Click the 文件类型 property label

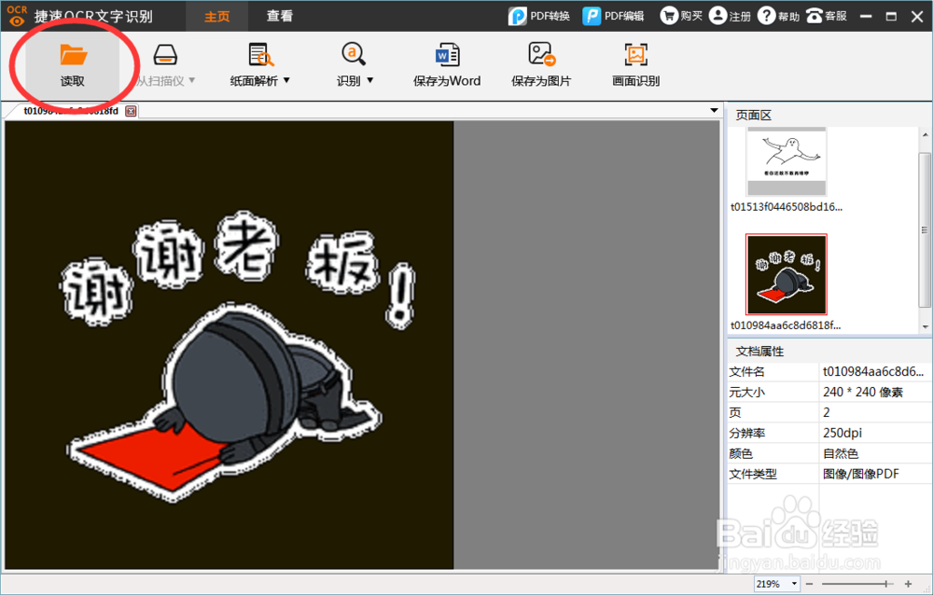[753, 474]
